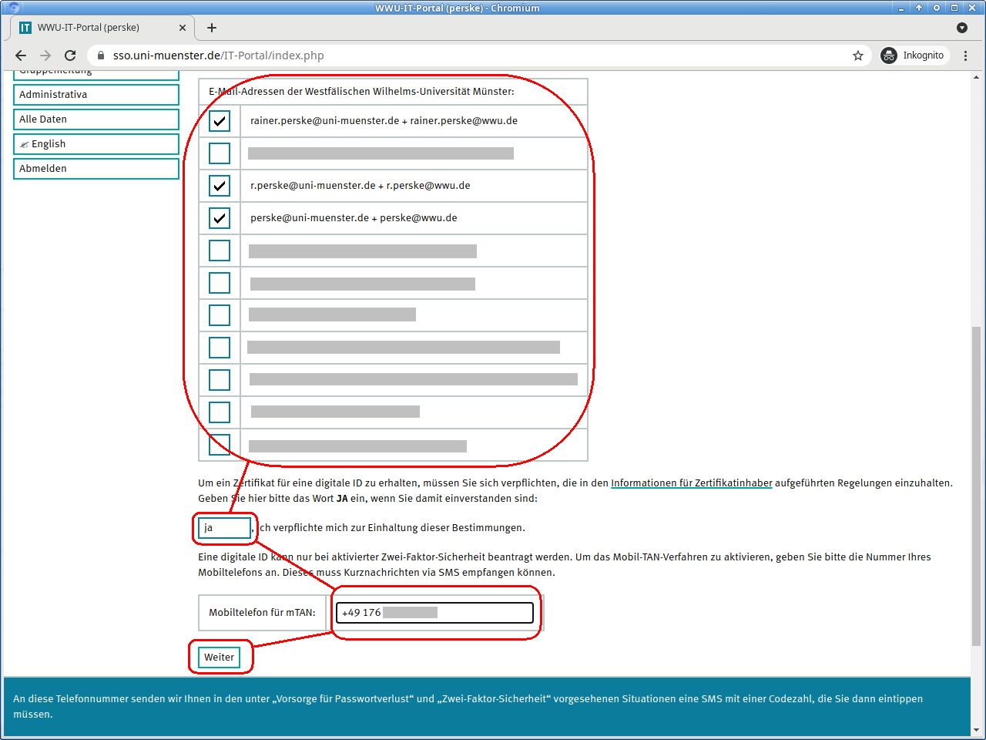Open Informationen für Zertifikatinhaber link

pos(691,483)
